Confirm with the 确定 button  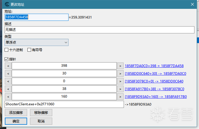[16, 121]
